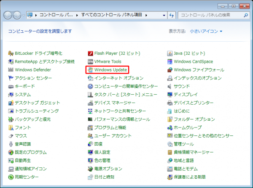Open the 資格情報マネージャー link
Image resolution: width=253 pixels, height=188 pixels.
(194, 152)
